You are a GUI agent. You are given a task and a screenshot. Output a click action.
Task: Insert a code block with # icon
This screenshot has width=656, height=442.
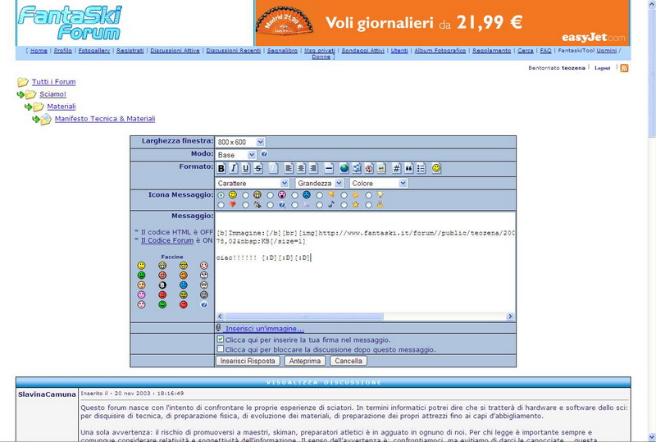point(397,168)
